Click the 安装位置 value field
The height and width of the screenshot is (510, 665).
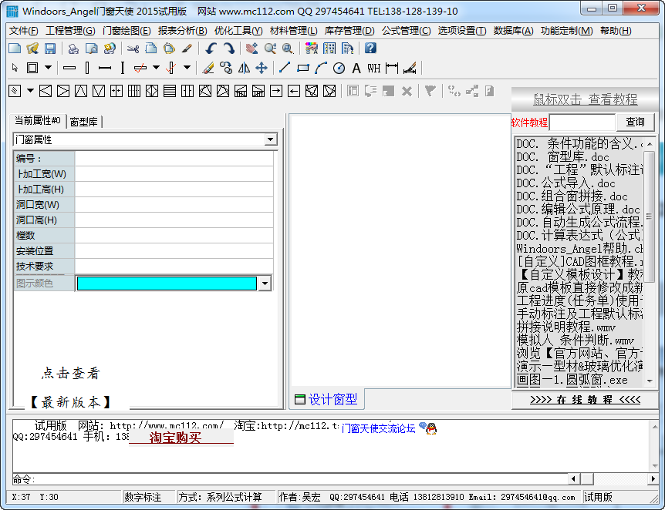[x=174, y=251]
